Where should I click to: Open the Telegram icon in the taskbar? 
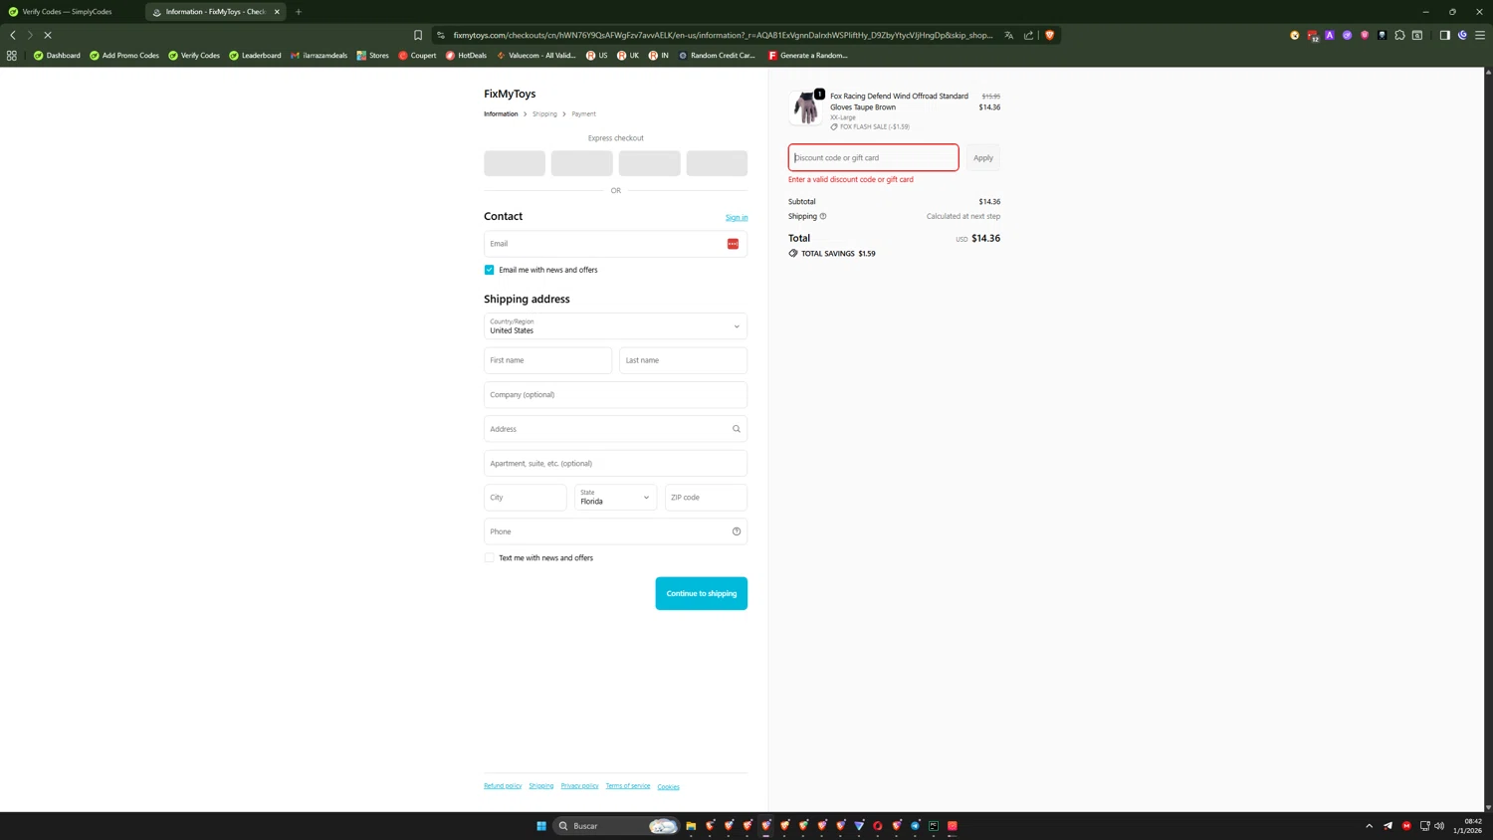915,826
